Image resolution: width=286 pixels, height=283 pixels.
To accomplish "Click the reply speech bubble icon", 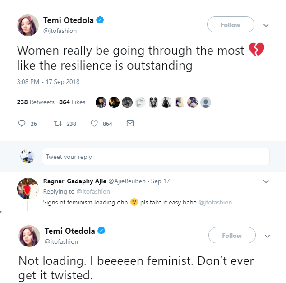I will [x=22, y=123].
